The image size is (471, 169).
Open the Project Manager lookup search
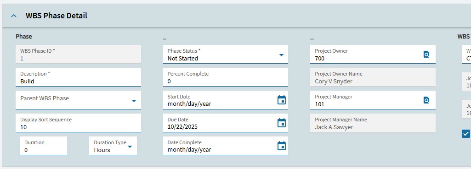[426, 100]
